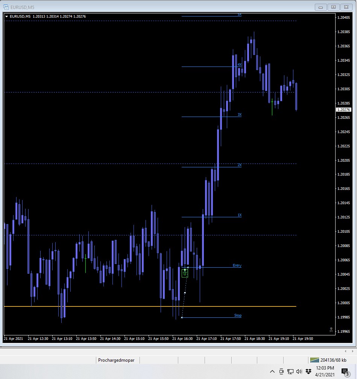Open the network status tray icon

click(290, 371)
